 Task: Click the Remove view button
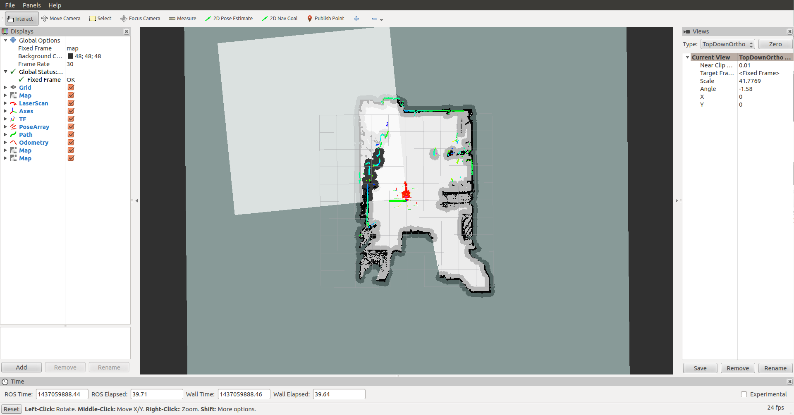coord(738,368)
